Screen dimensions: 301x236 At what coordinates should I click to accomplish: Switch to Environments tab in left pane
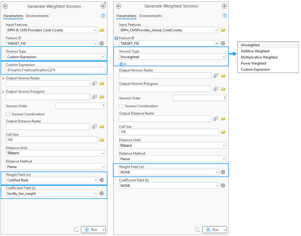37,16
